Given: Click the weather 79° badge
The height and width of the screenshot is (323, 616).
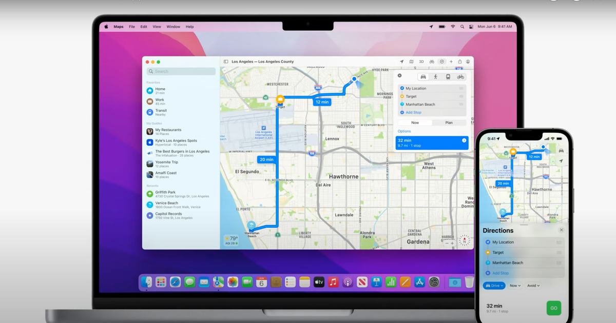Looking at the screenshot, I should [x=231, y=240].
